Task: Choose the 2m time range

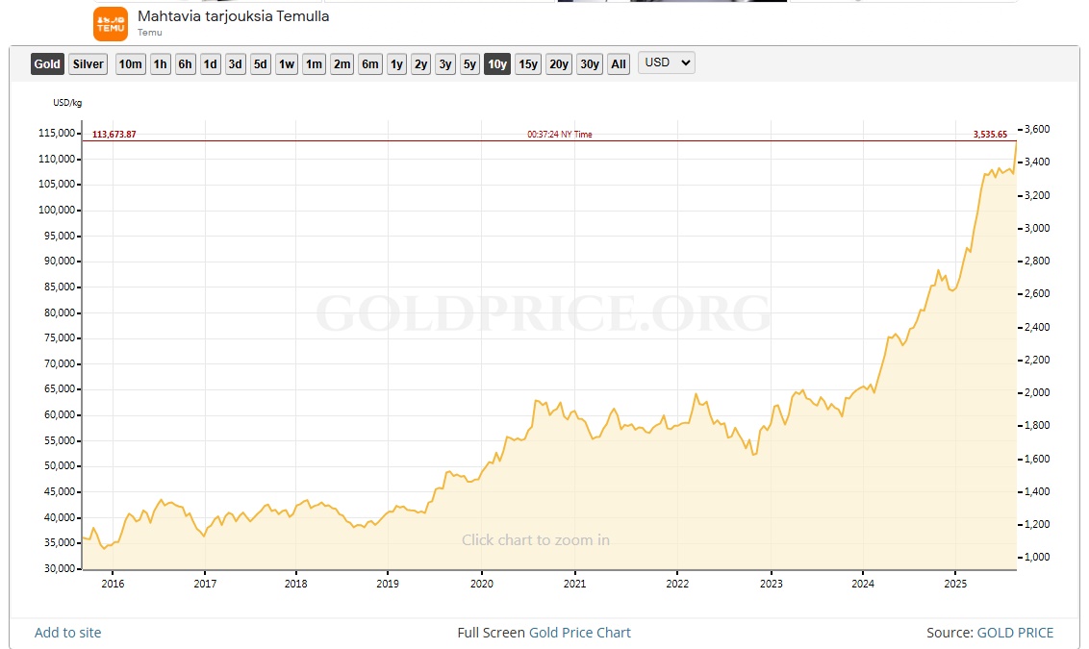Action: click(x=342, y=63)
